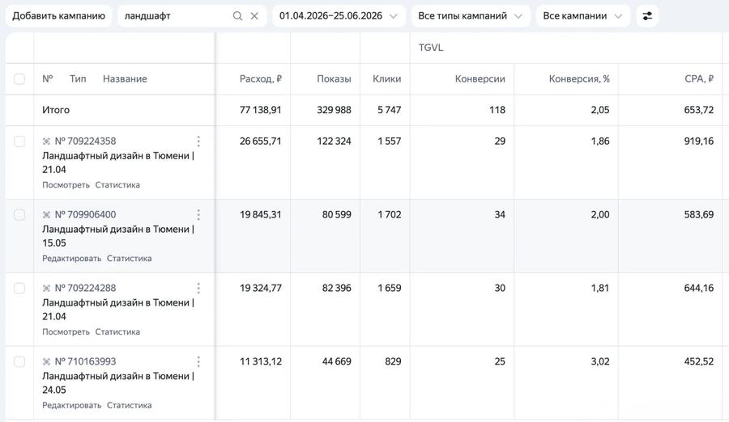The image size is (729, 422).
Task: Click CPA value 452,52
Action: pos(699,361)
